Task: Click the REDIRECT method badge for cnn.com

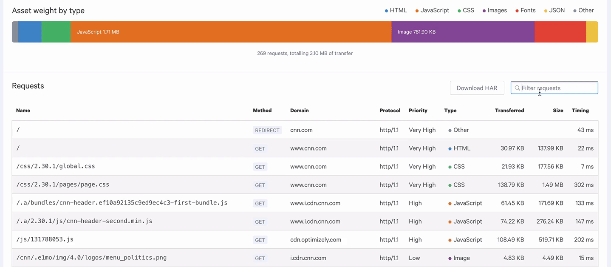Action: coord(267,131)
